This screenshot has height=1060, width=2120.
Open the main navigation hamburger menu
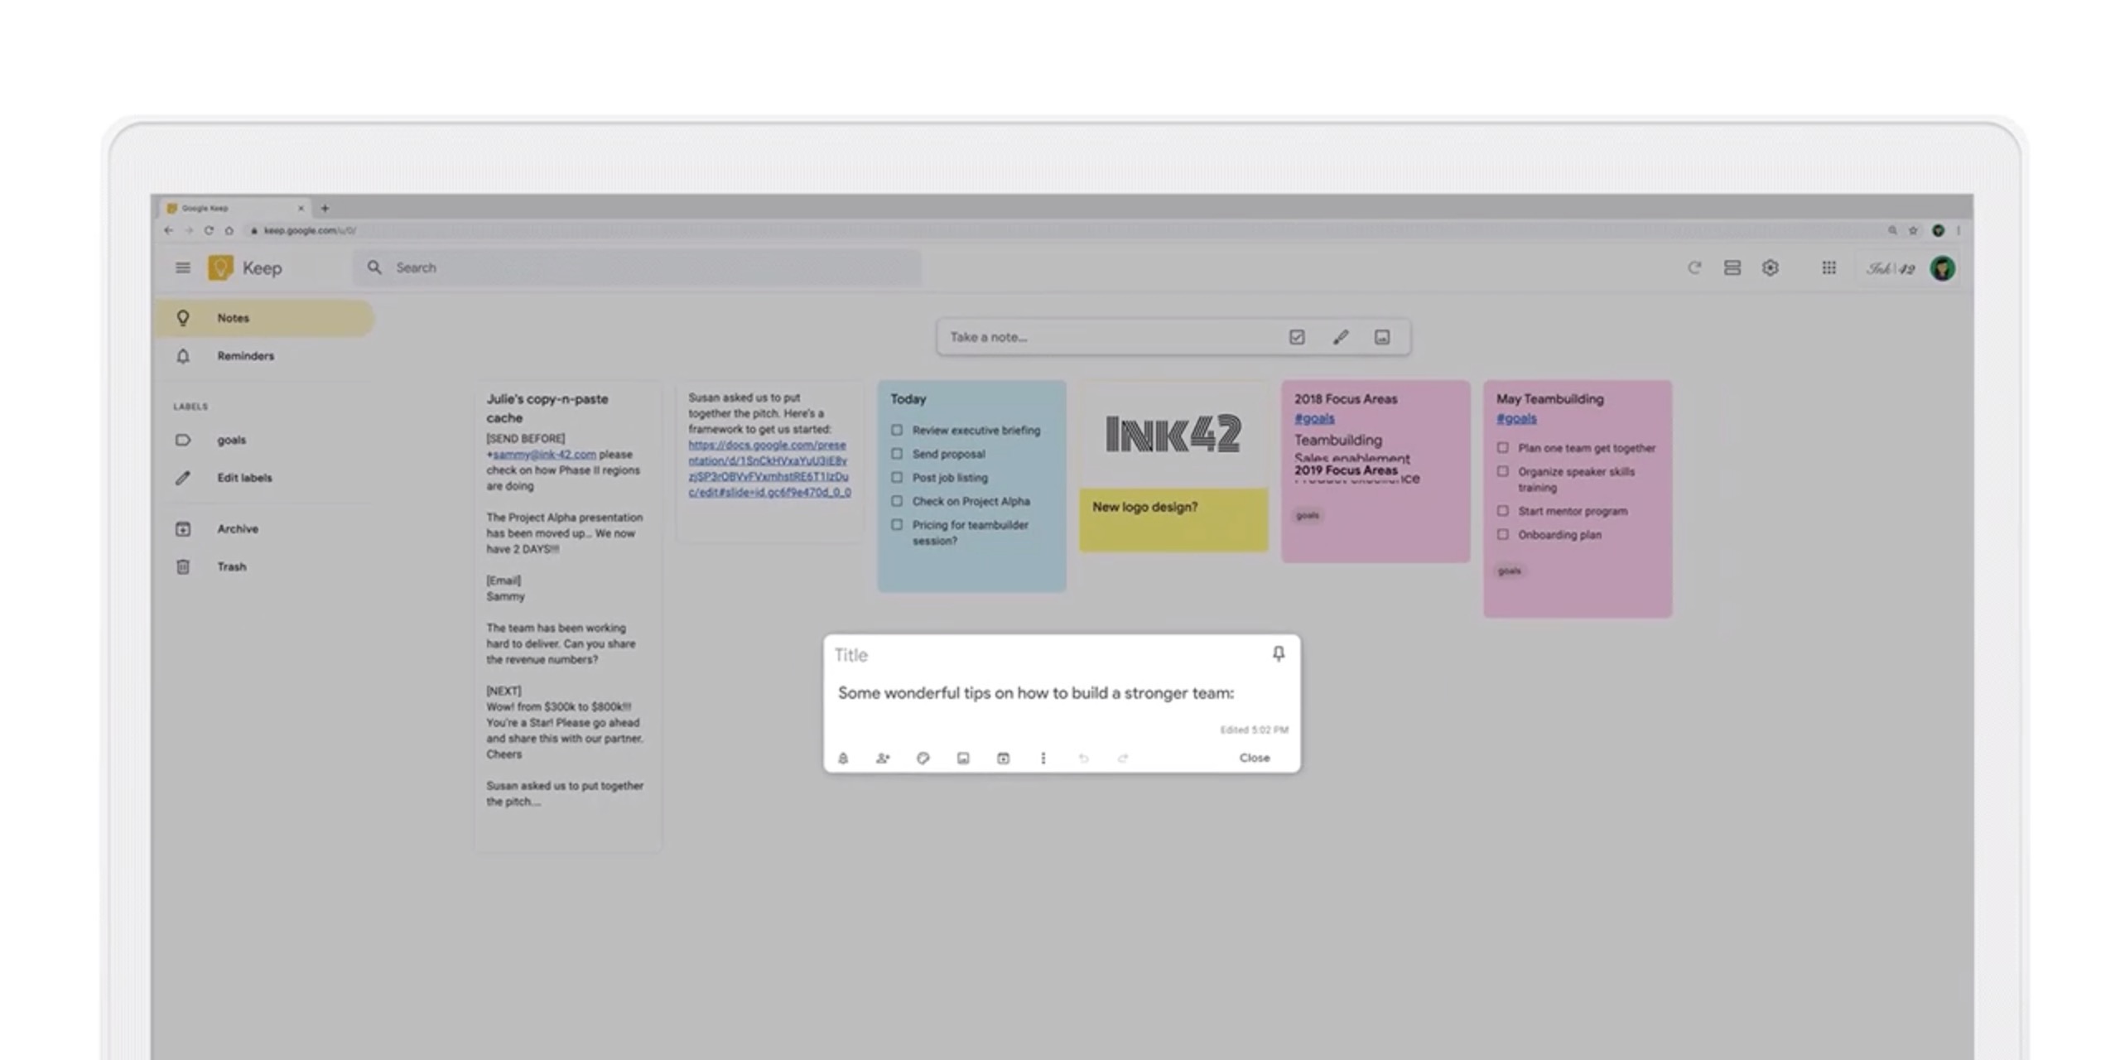(x=182, y=267)
